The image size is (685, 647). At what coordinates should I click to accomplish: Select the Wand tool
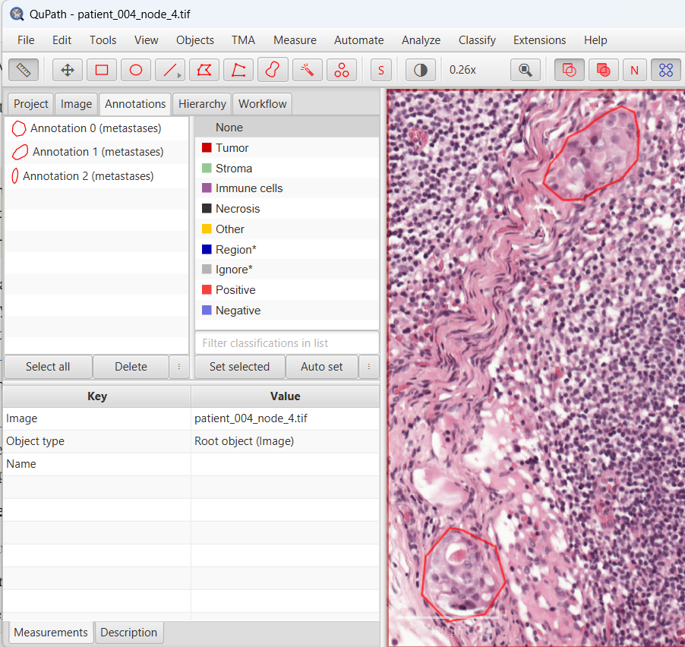[x=308, y=70]
